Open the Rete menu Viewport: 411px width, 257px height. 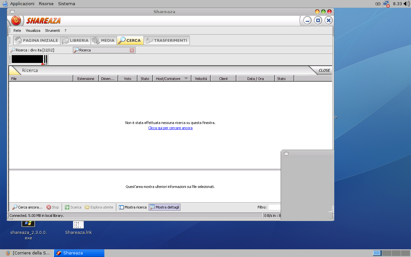click(x=17, y=31)
